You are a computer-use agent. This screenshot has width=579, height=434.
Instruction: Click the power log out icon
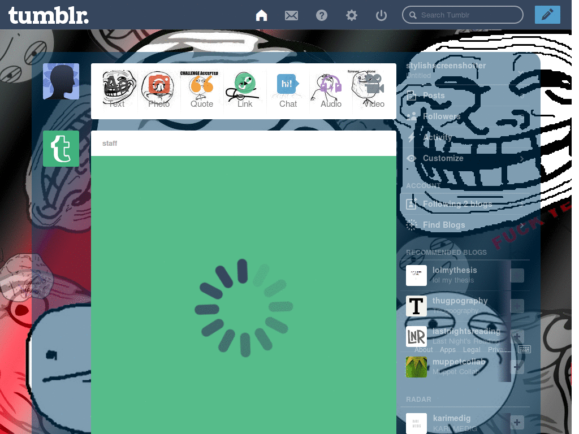(381, 15)
